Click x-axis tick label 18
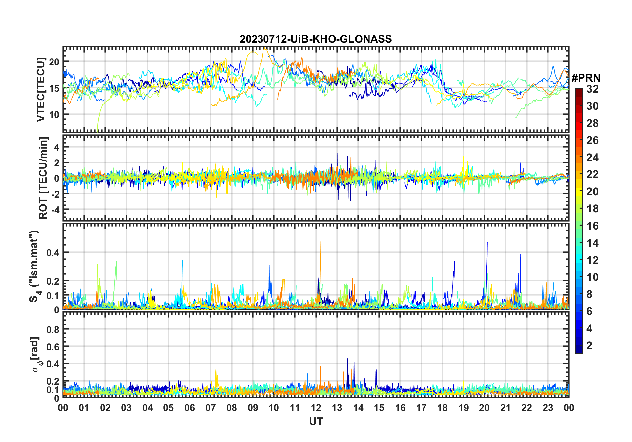 click(x=442, y=408)
